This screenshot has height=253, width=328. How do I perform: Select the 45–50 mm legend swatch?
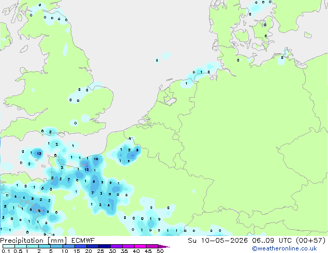point(152,246)
